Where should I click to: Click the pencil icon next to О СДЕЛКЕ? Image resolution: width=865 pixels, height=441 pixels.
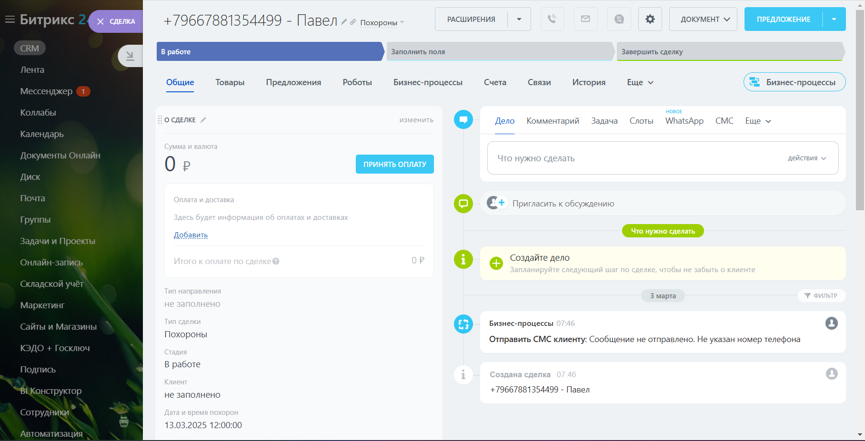coord(203,120)
